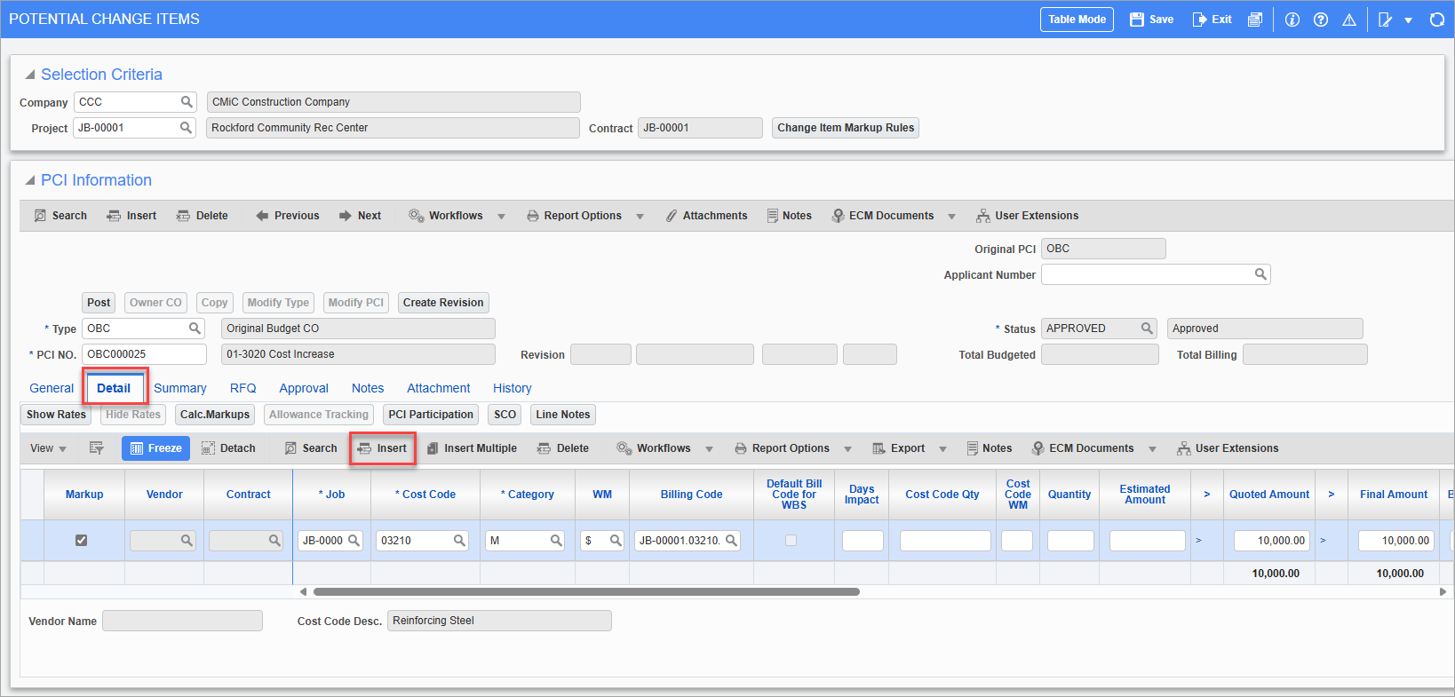Switch to the General tab
The image size is (1455, 697).
[52, 388]
